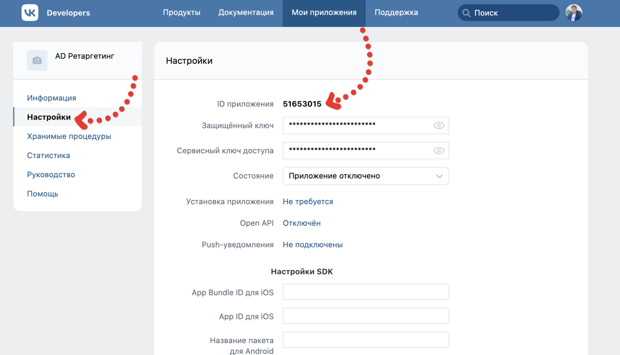Image resolution: width=620 pixels, height=355 pixels.
Task: Click the app photo camera placeholder
Action: 37,60
